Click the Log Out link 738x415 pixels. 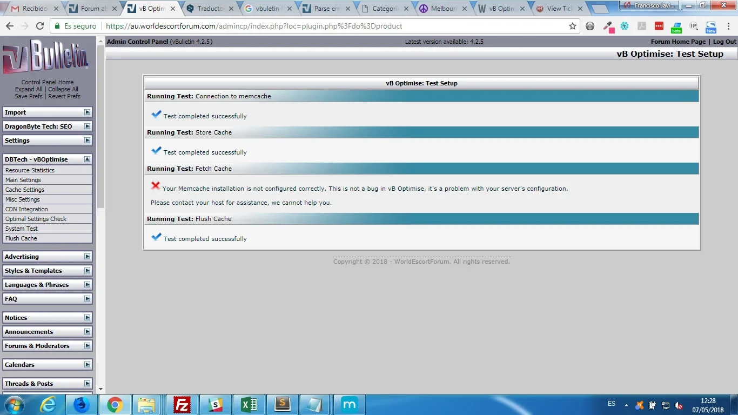724,42
